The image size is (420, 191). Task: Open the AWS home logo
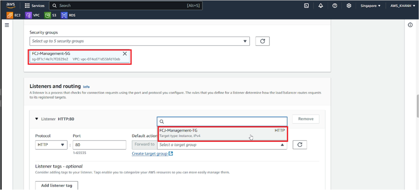11,5
